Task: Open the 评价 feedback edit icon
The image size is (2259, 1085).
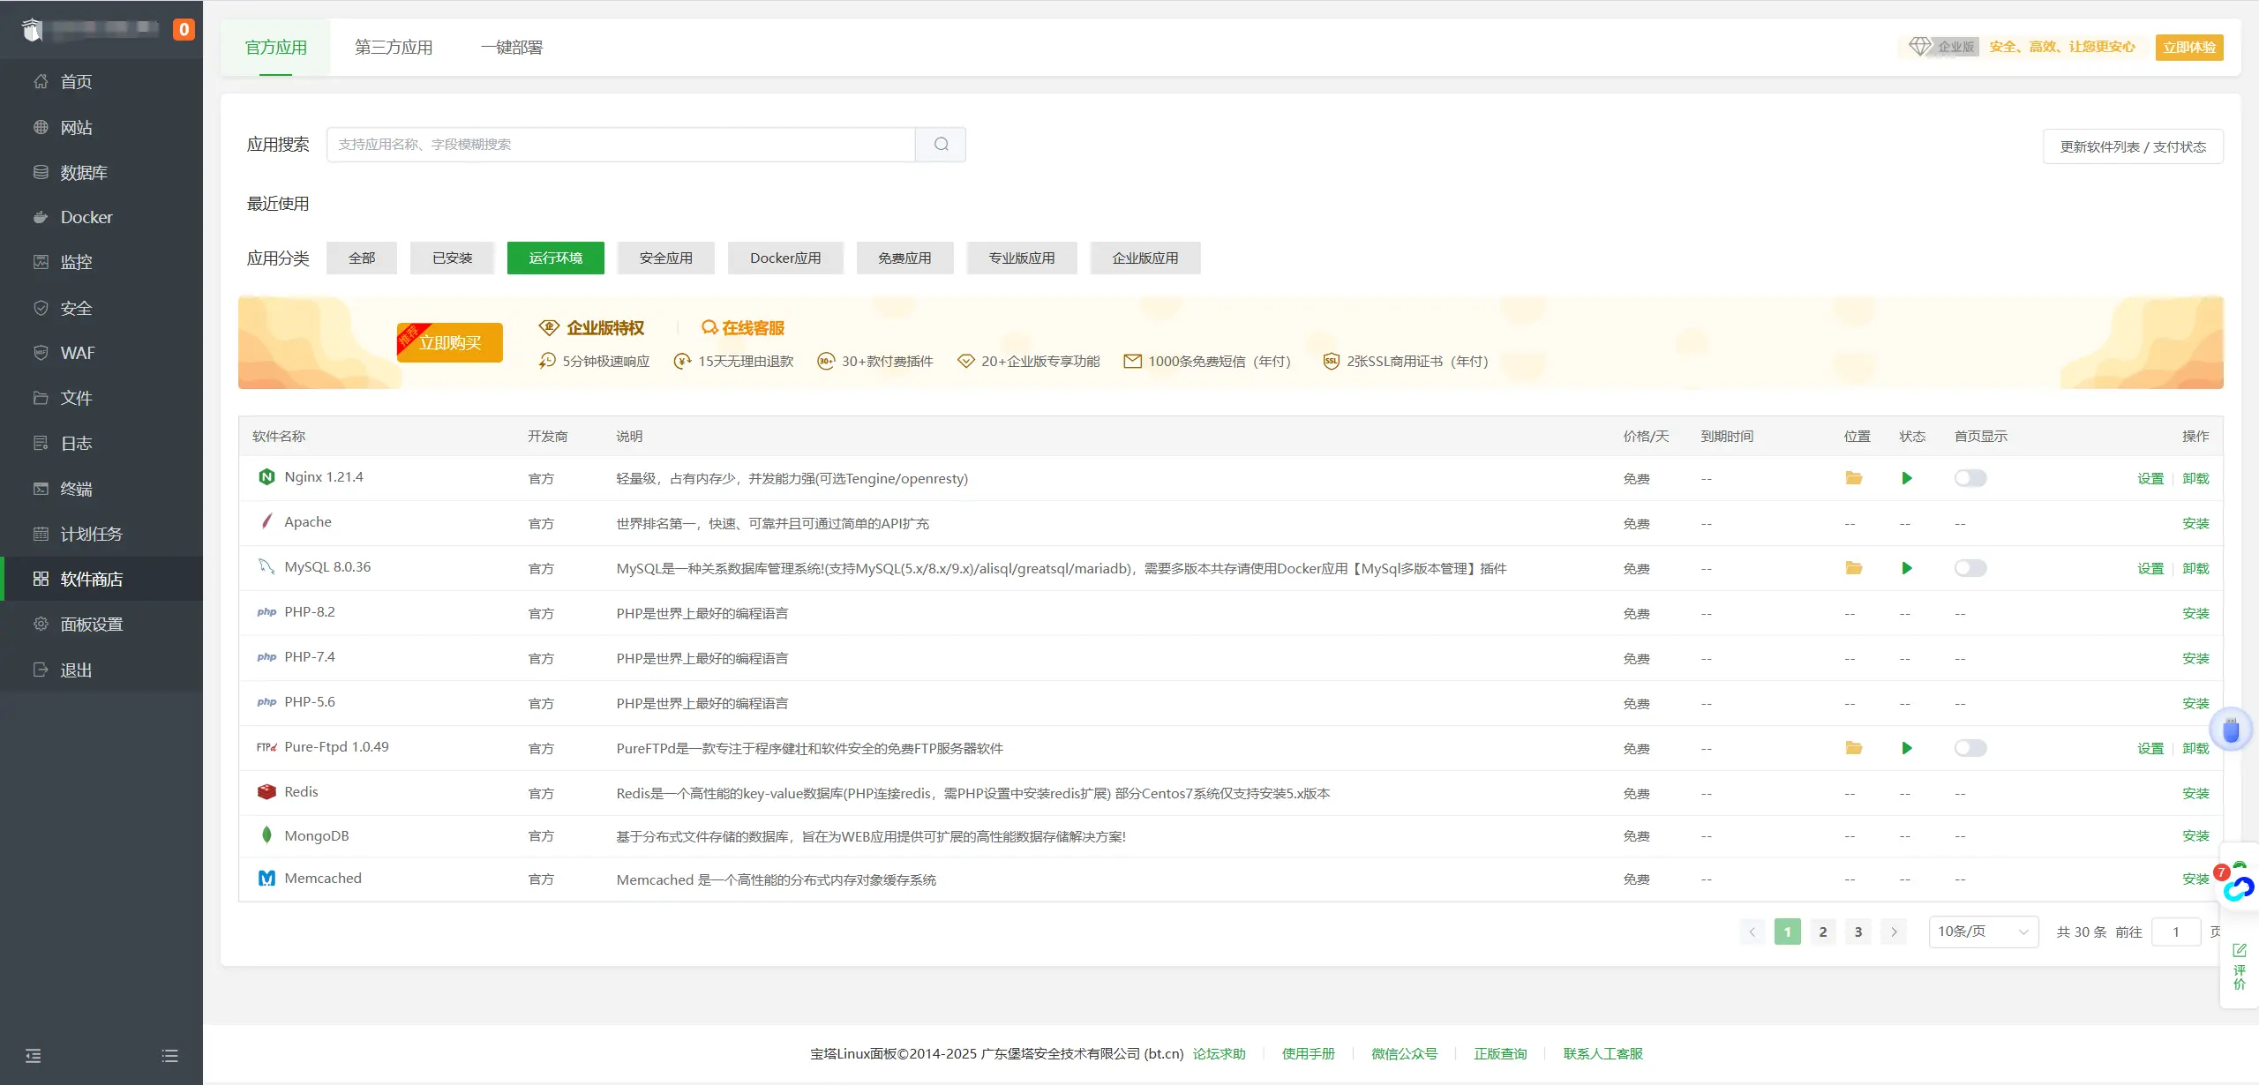Action: 2240,950
